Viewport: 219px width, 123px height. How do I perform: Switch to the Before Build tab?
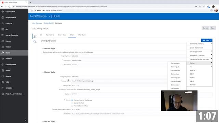coord(62,35)
